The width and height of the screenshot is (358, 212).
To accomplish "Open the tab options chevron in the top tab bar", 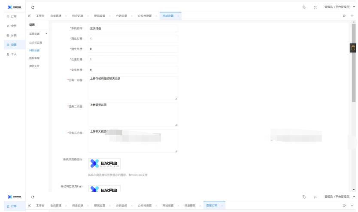I will coord(352,16).
